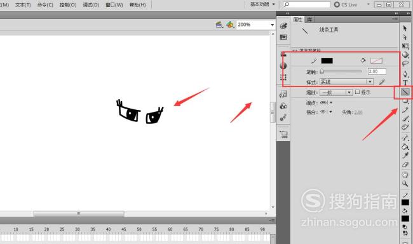Image resolution: width=413 pixels, height=244 pixels.
Task: Select the Line tool in toolbar
Action: click(405, 92)
